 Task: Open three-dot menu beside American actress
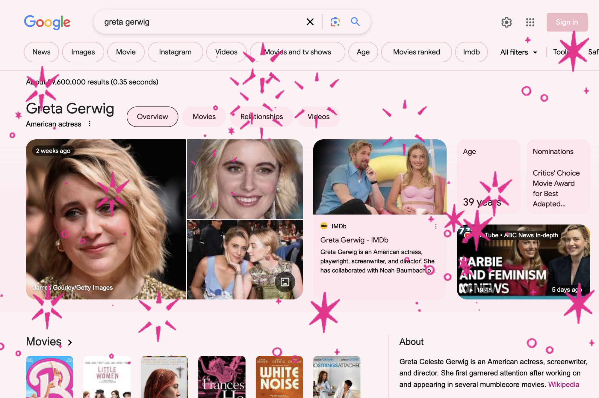[90, 123]
